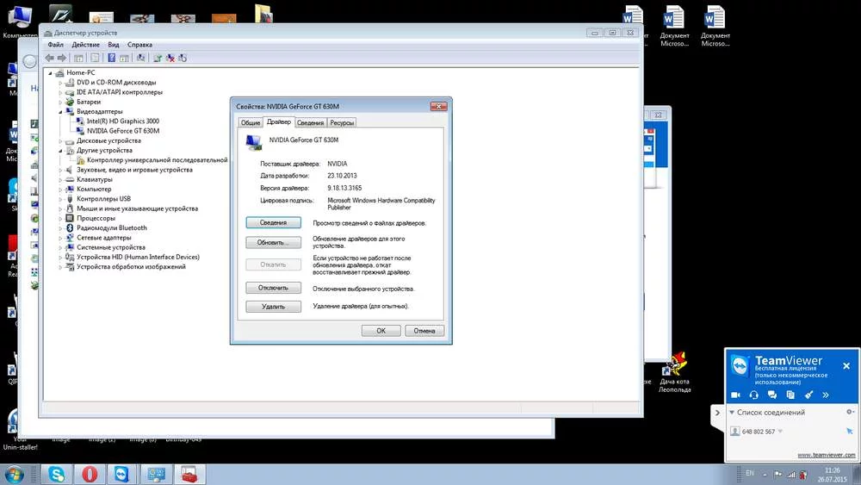Viewport: 861px width, 485px height.
Task: Open the TeamViewer chat bubbles icon
Action: click(772, 395)
